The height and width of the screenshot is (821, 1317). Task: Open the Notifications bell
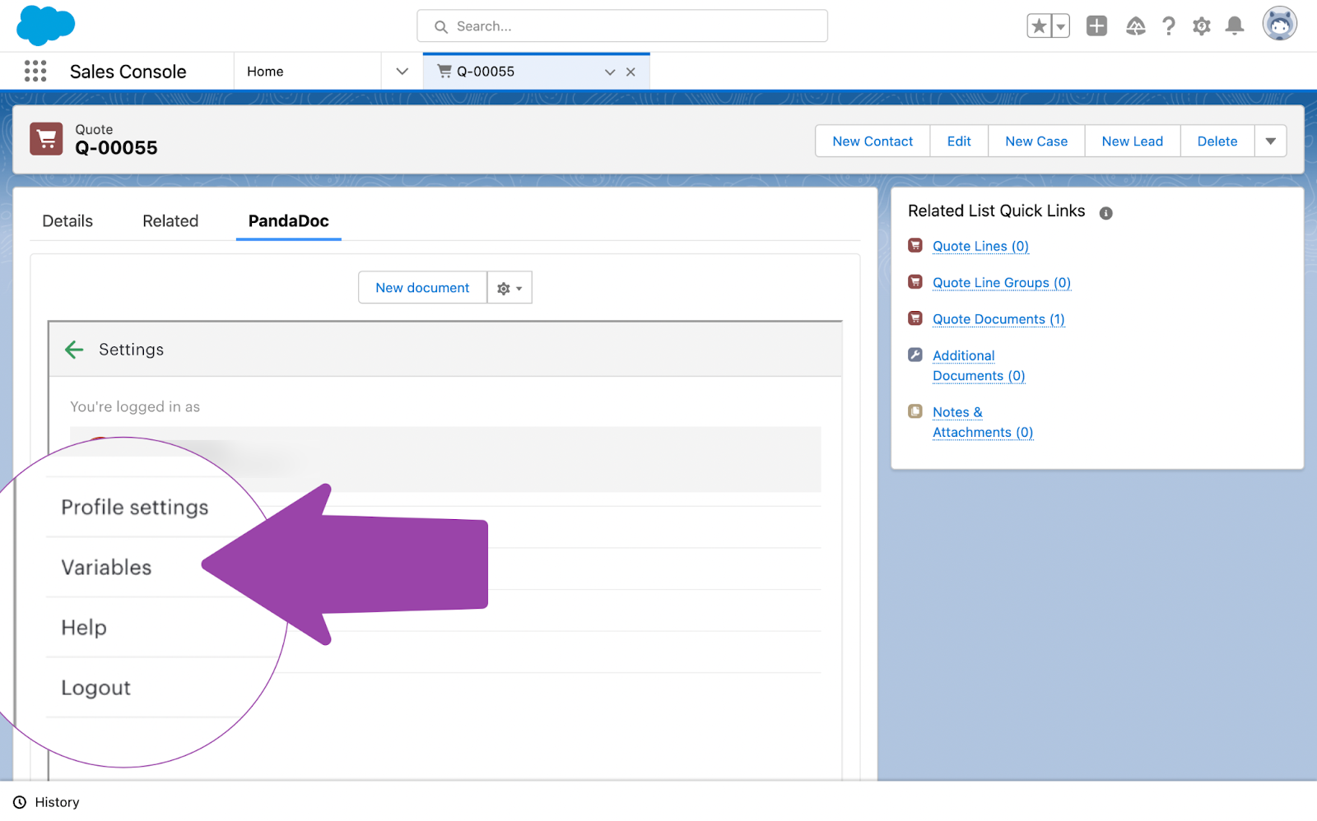coord(1235,26)
